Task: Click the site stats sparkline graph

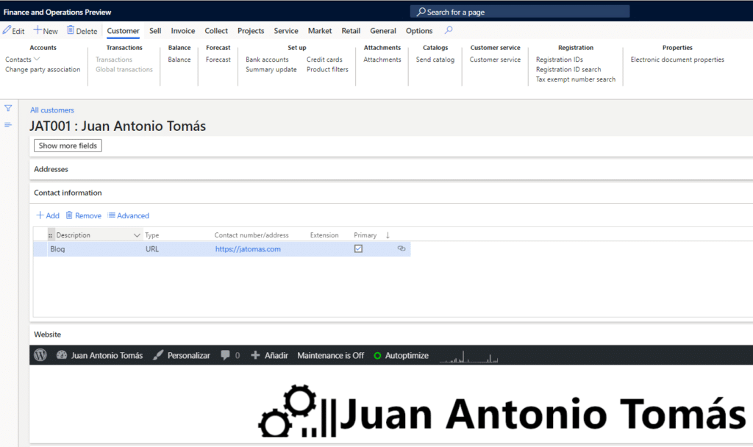Action: click(468, 357)
